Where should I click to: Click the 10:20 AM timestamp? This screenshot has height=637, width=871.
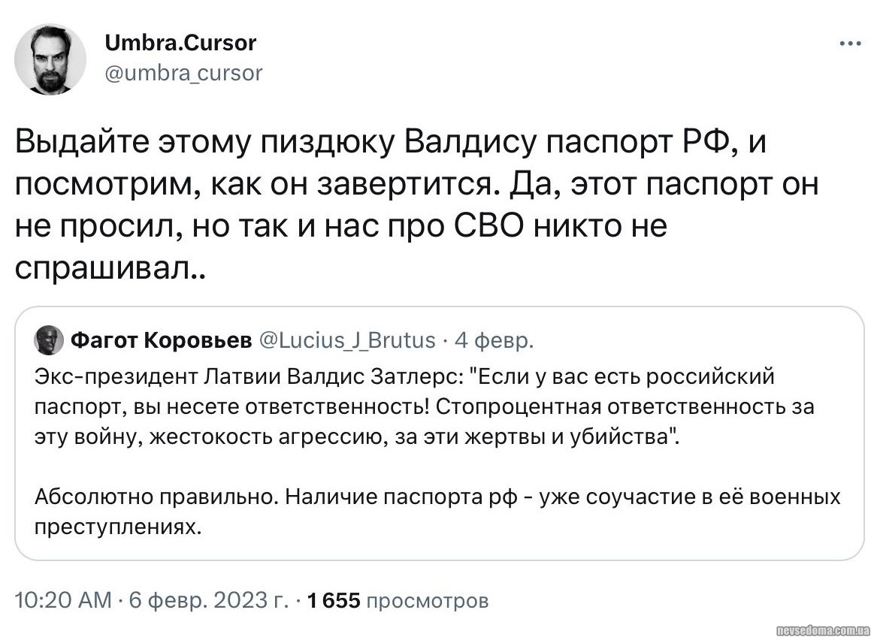point(62,600)
